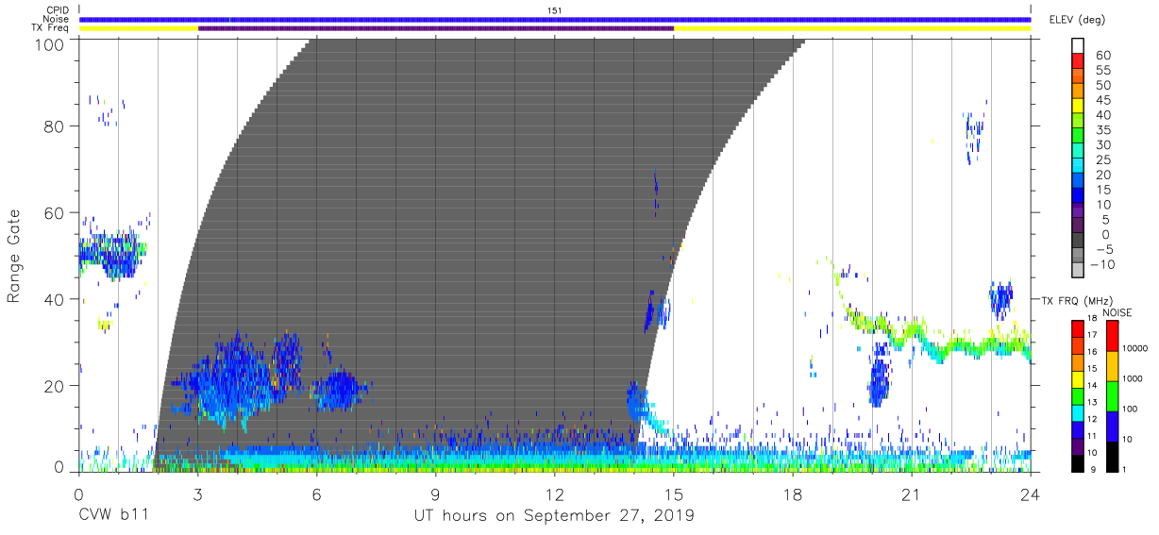Click the "NOISE" legend title

tap(1117, 312)
